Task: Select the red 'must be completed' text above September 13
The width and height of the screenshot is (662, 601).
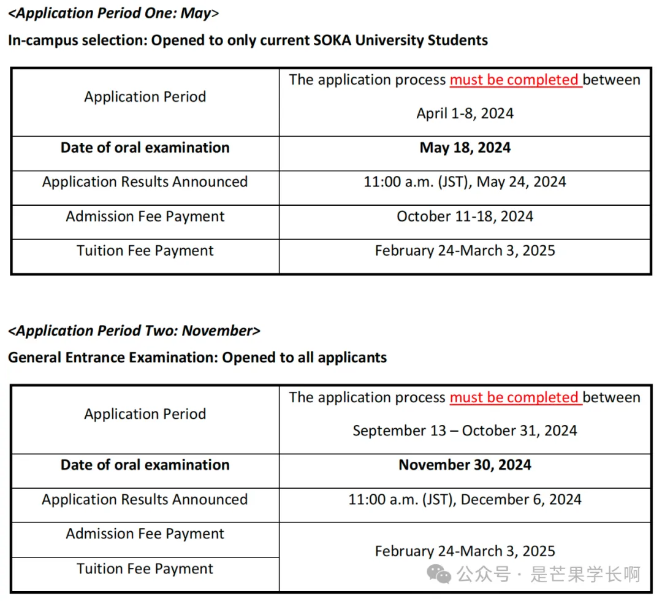Action: (x=515, y=397)
